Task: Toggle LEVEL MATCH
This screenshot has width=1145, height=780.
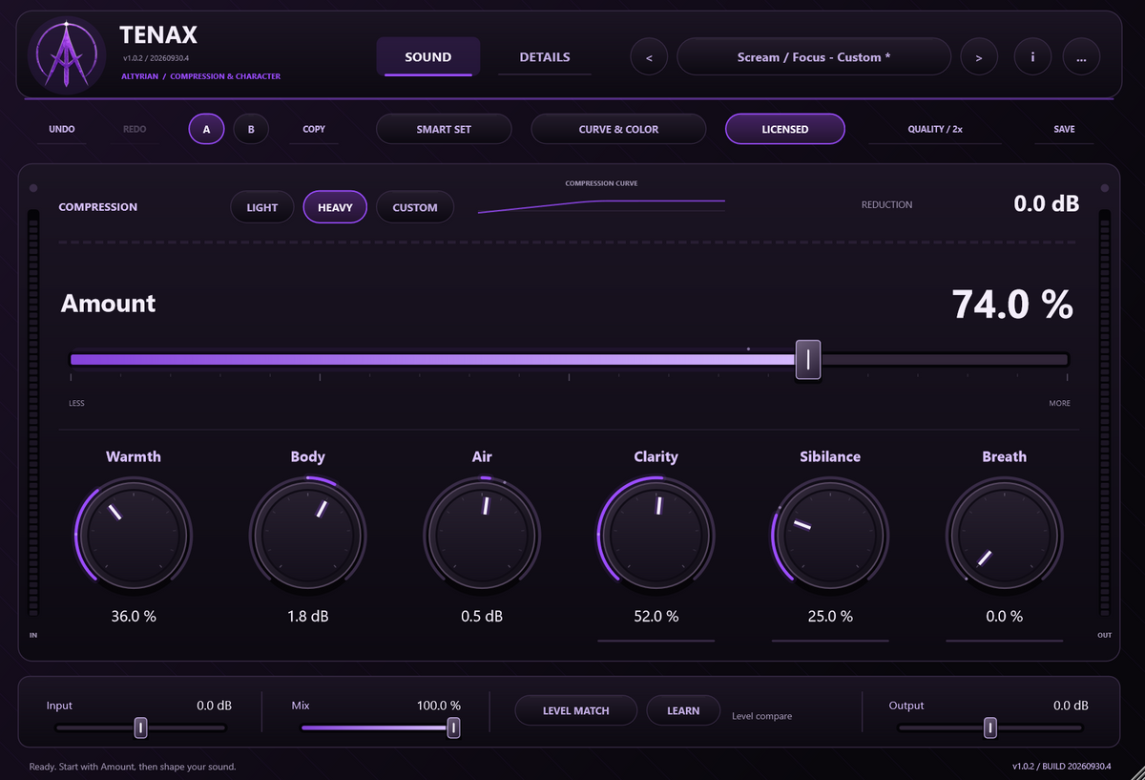Action: (x=576, y=710)
